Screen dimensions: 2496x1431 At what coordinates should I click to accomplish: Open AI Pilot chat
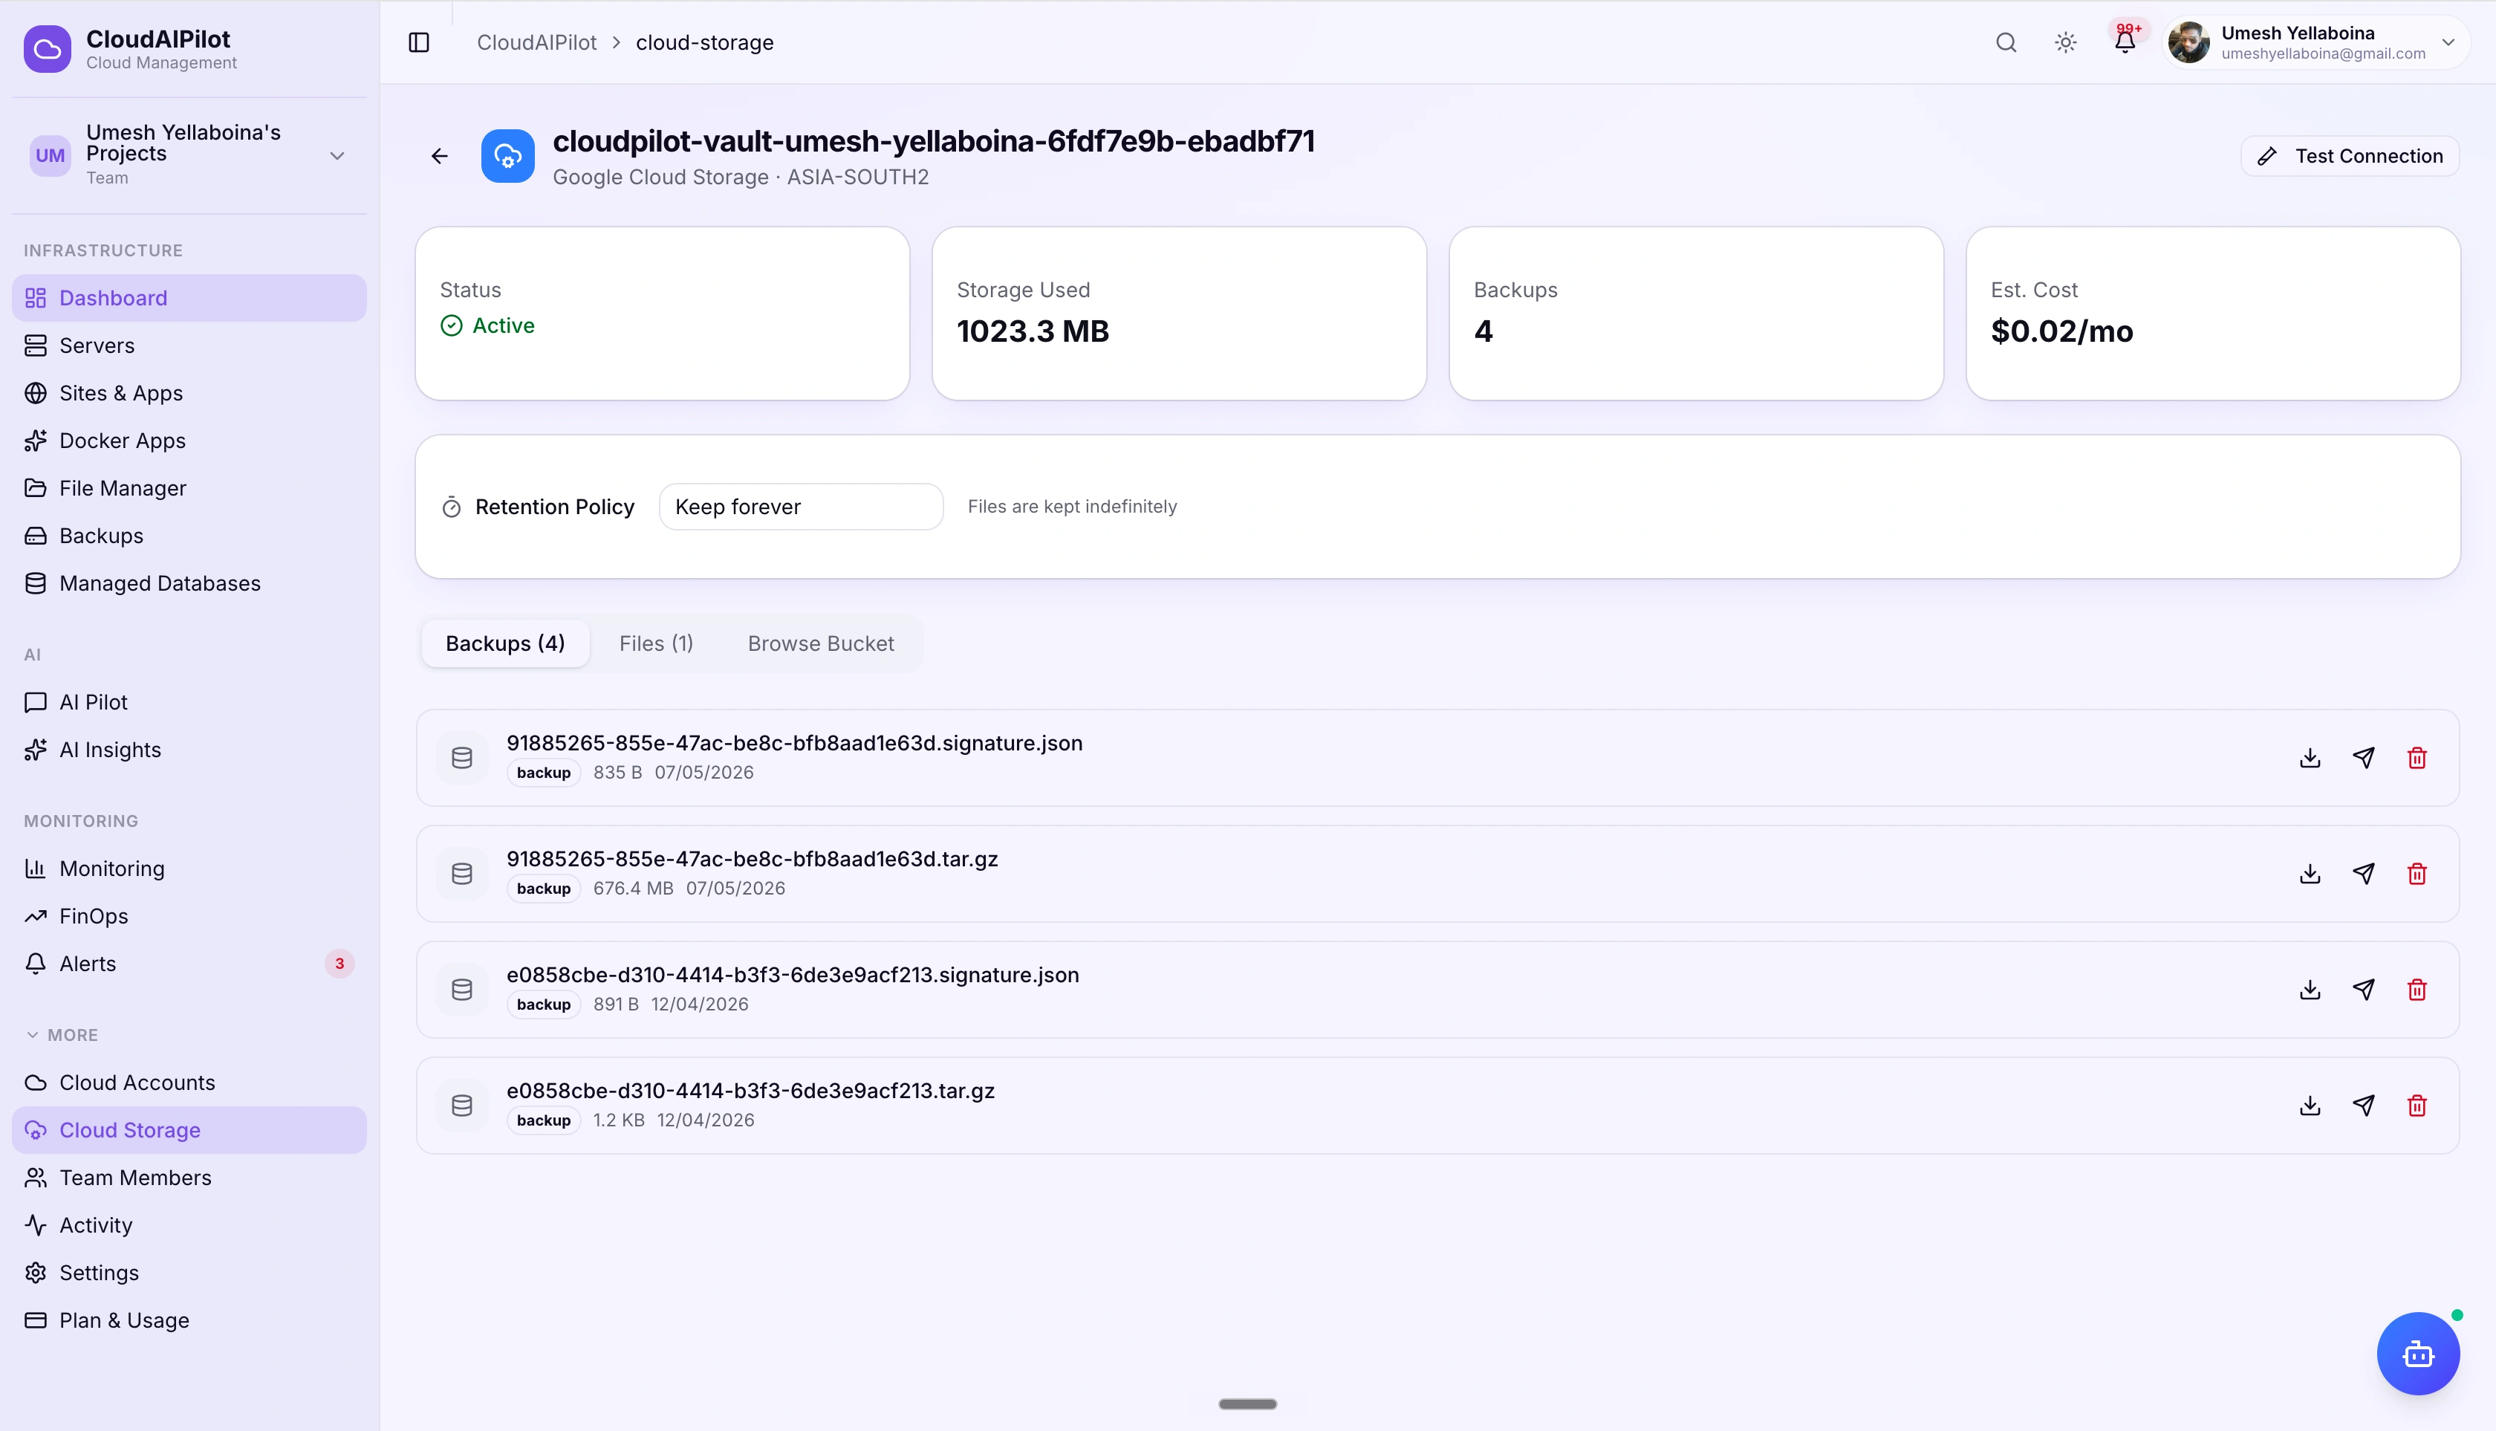189,701
